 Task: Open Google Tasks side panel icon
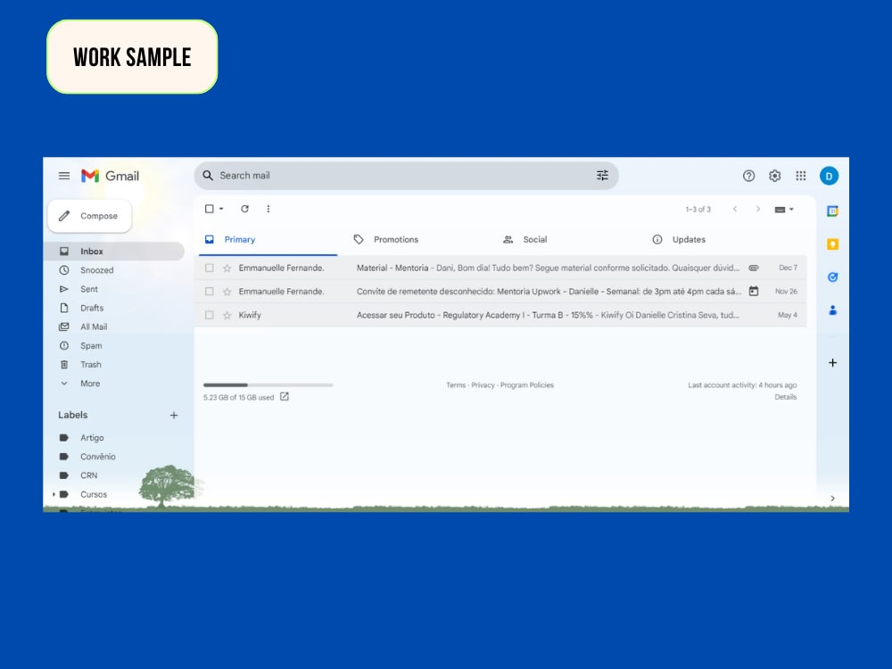pyautogui.click(x=832, y=277)
